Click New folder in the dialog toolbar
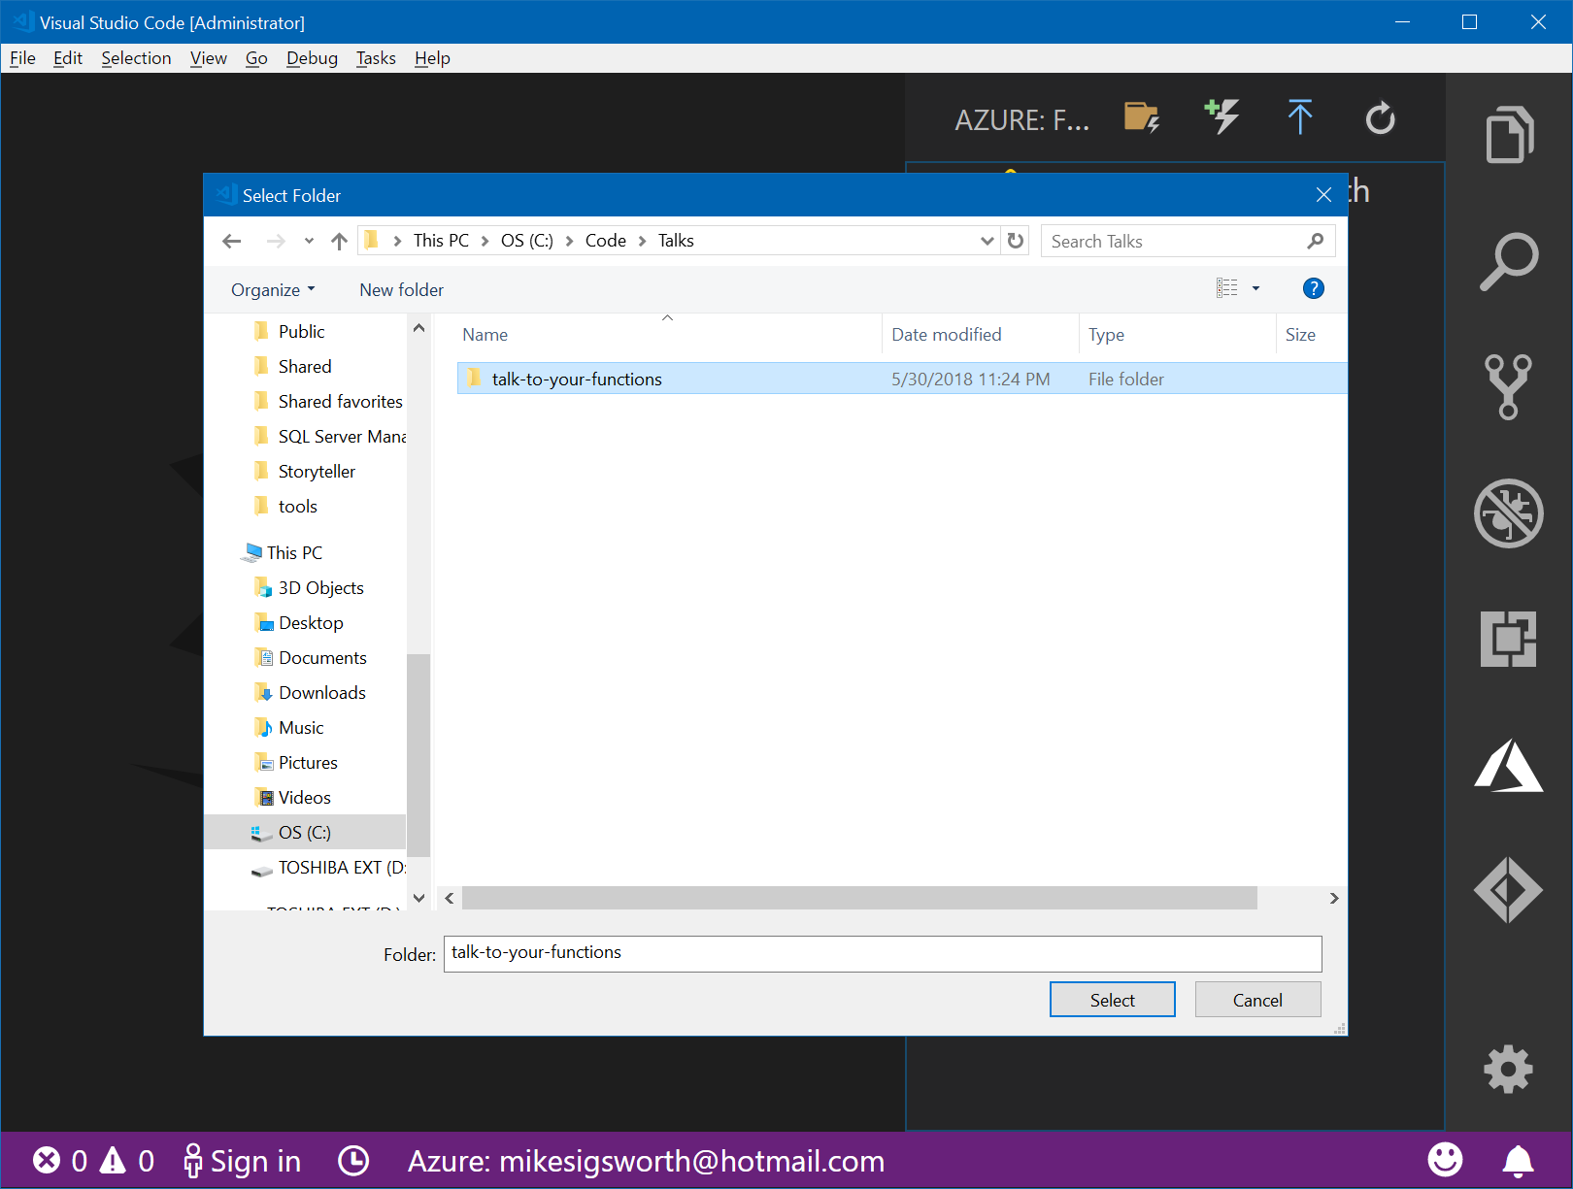Image resolution: width=1573 pixels, height=1189 pixels. pyautogui.click(x=401, y=289)
